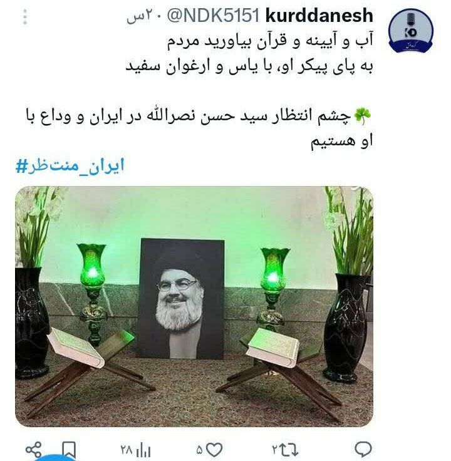Like the tweet with the heart icon

click(x=214, y=450)
